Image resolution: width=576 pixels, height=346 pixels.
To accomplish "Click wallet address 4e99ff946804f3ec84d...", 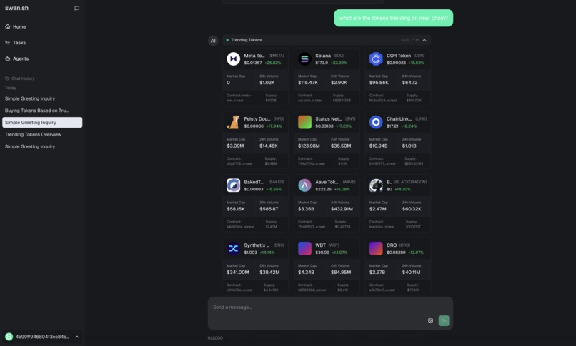I will (42, 337).
